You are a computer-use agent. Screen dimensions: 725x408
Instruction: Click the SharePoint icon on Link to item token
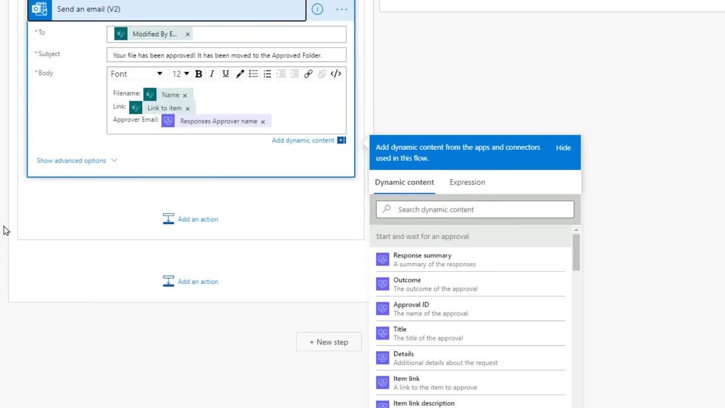(x=135, y=108)
